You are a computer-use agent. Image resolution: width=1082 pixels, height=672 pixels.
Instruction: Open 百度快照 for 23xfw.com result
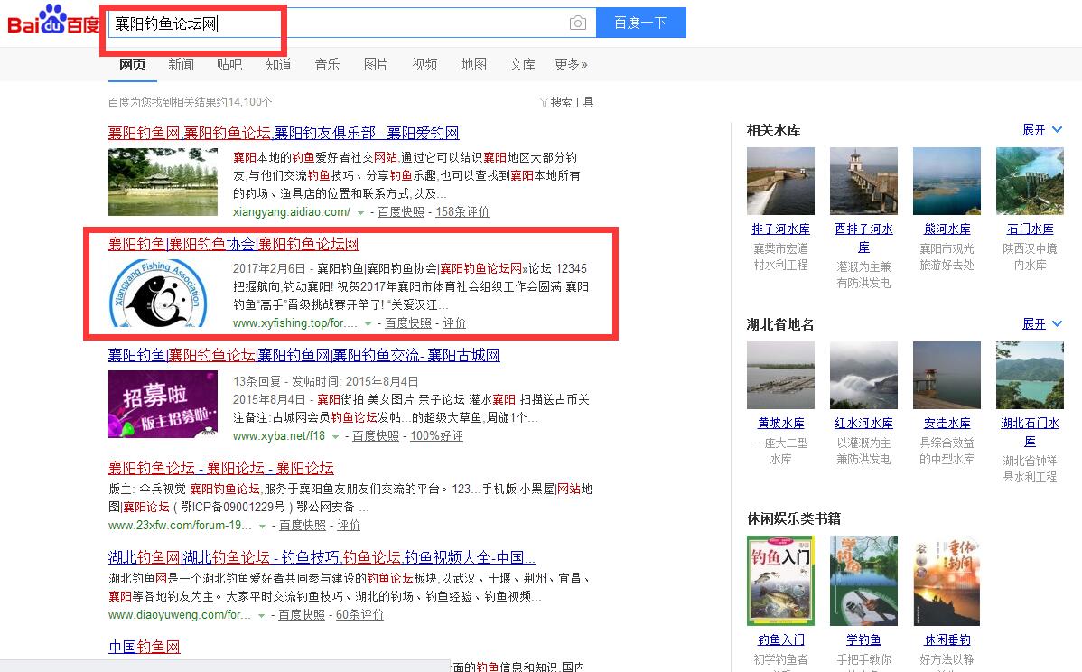tap(303, 526)
